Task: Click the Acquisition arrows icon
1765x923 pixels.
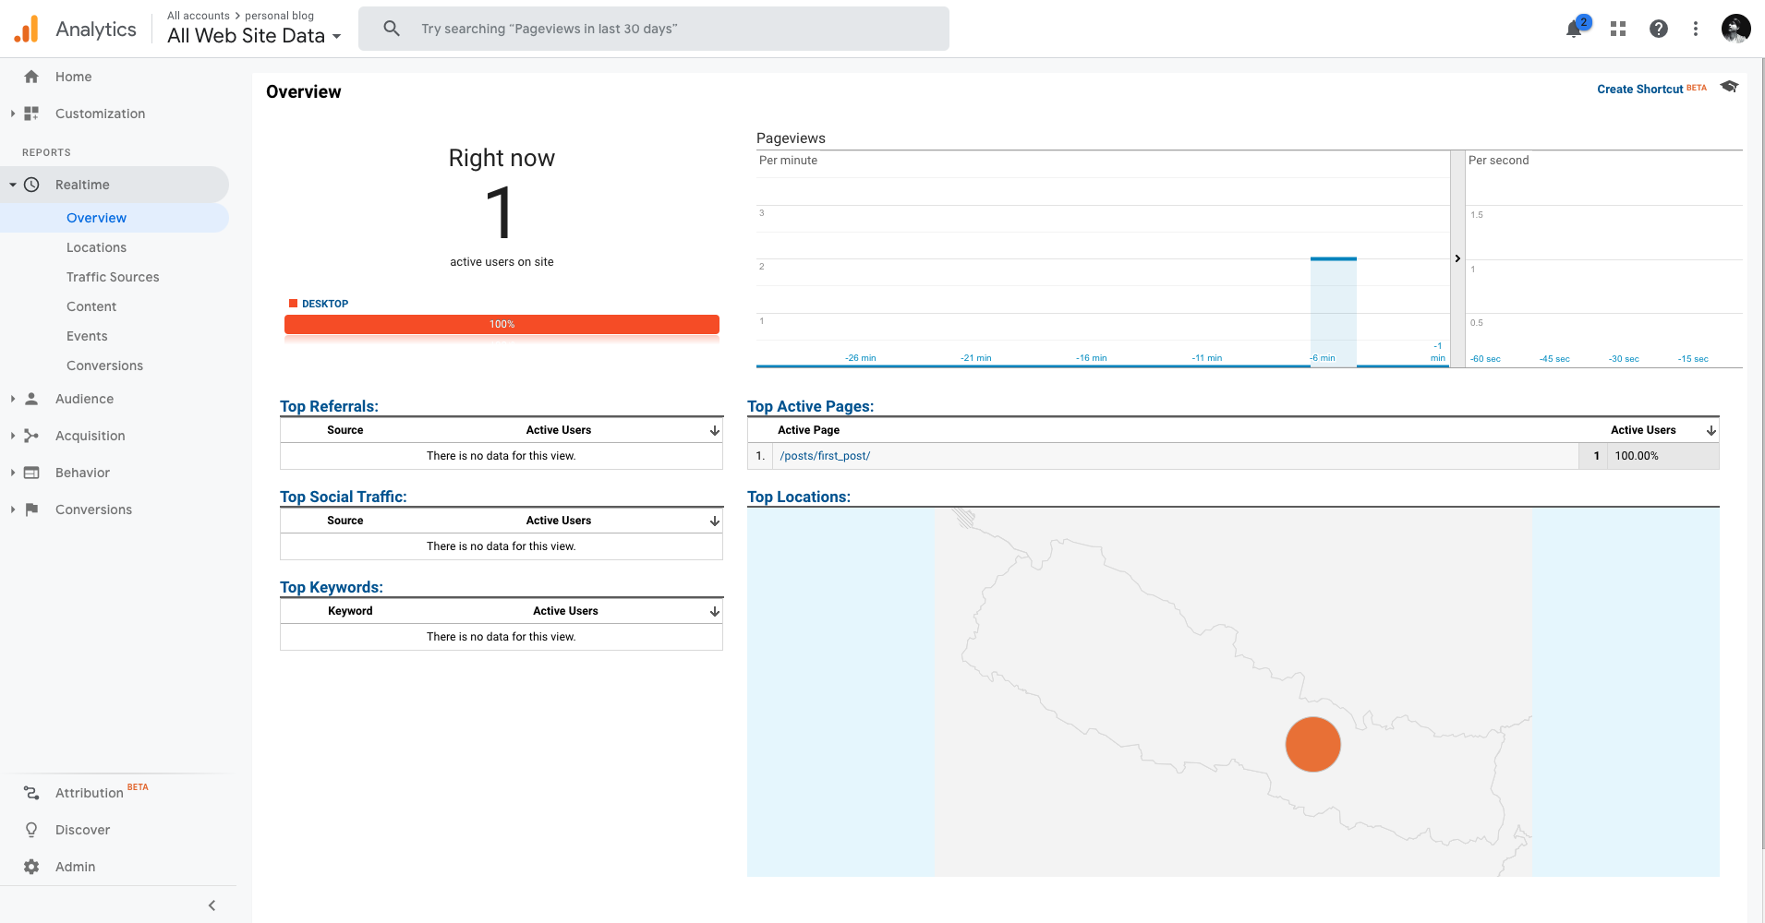Action: tap(31, 436)
